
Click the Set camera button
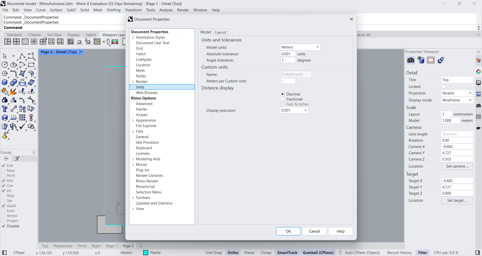[x=457, y=166]
